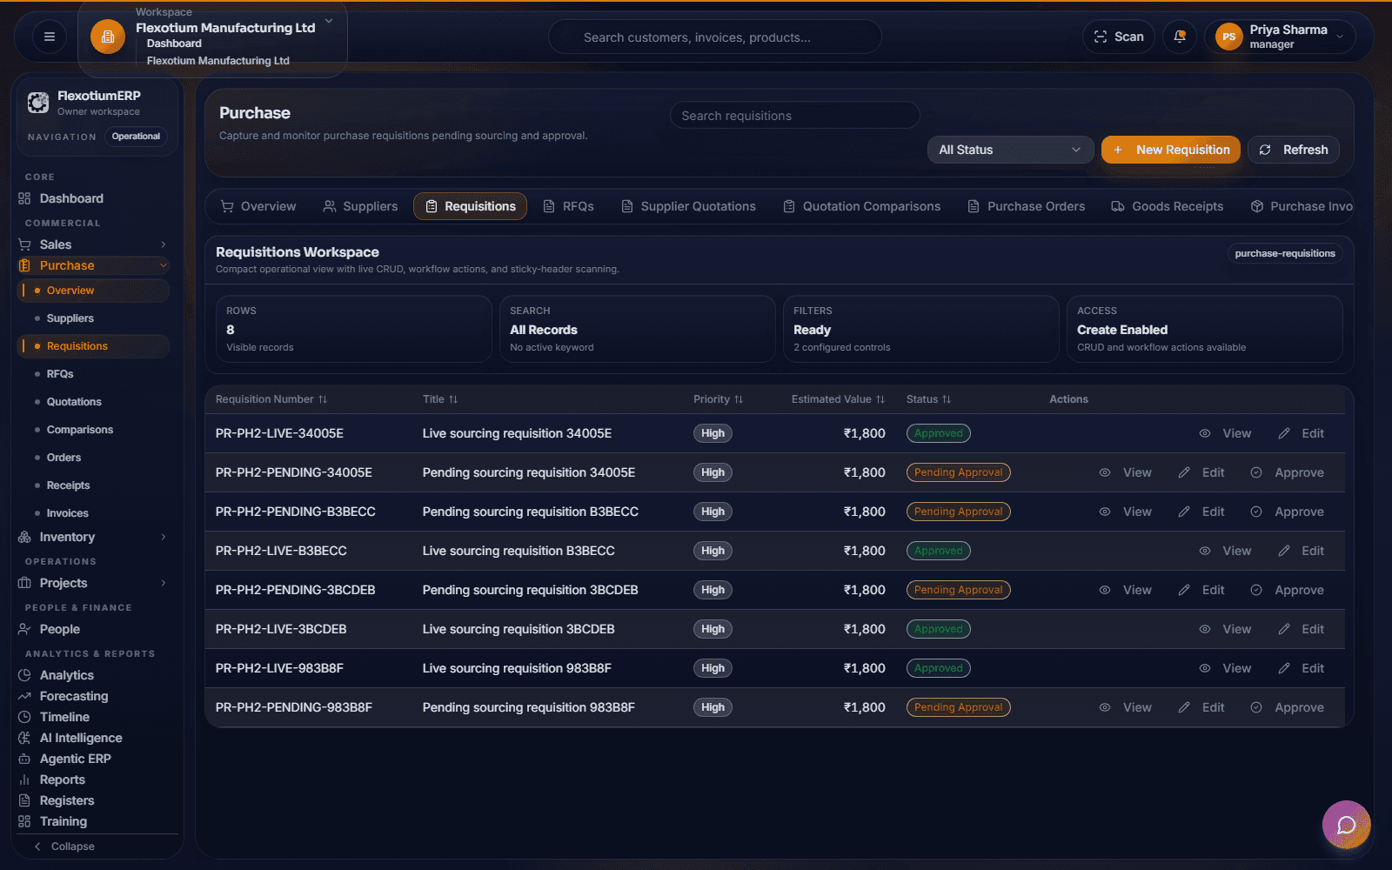Viewport: 1392px width, 870px height.
Task: Click the orange workspace building icon
Action: click(x=108, y=37)
